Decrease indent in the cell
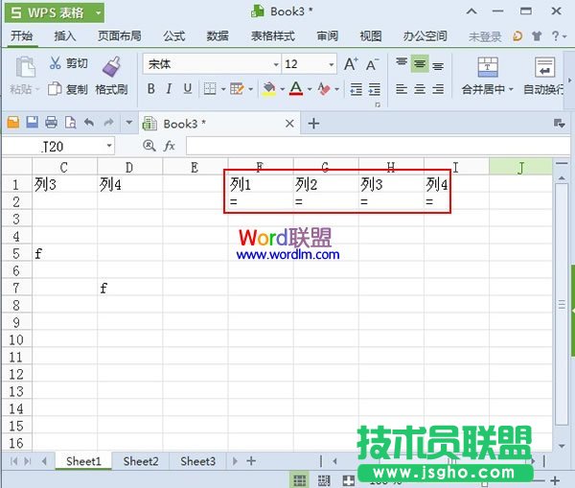Screen dimensions: 575x488 pyautogui.click(x=356, y=89)
